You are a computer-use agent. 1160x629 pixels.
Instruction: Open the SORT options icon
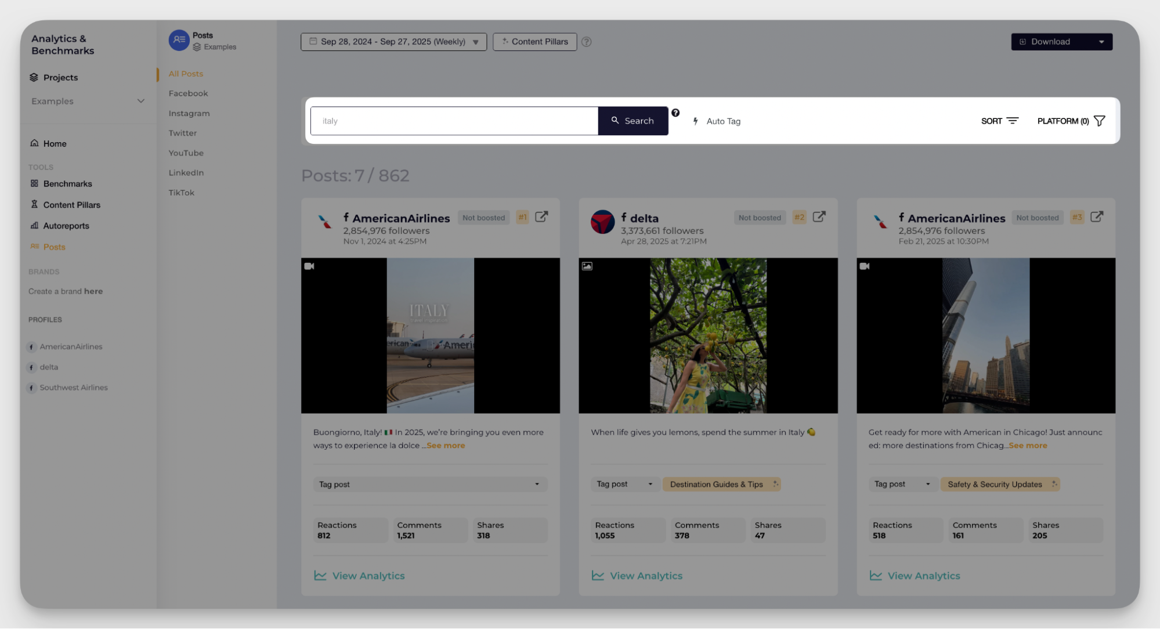(1012, 121)
